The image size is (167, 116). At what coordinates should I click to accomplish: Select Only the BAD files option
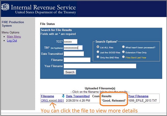point(98,57)
